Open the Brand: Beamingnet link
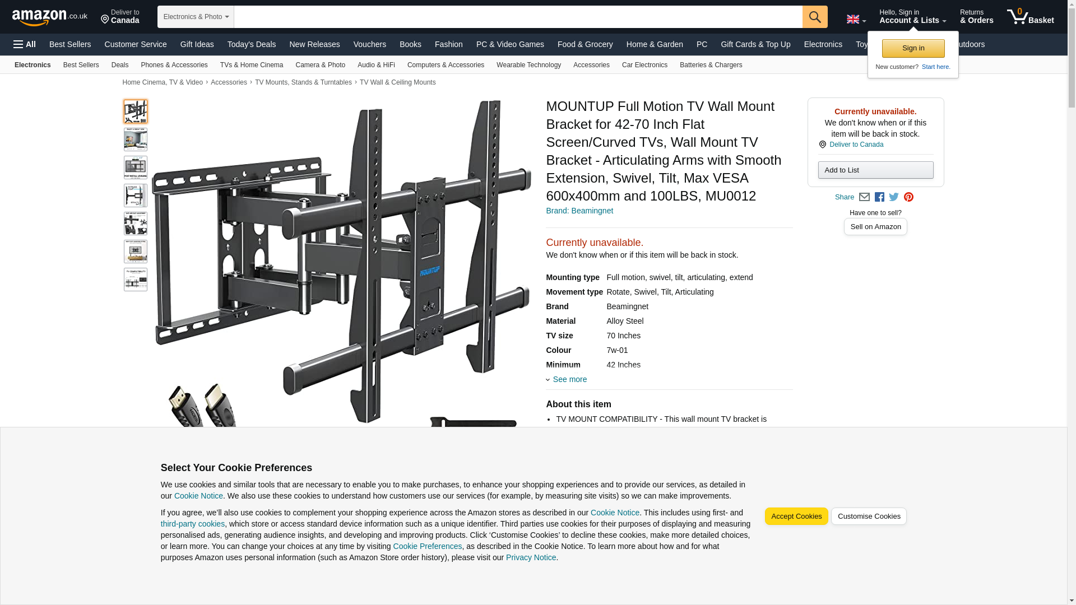Image resolution: width=1076 pixels, height=605 pixels. pos(579,211)
